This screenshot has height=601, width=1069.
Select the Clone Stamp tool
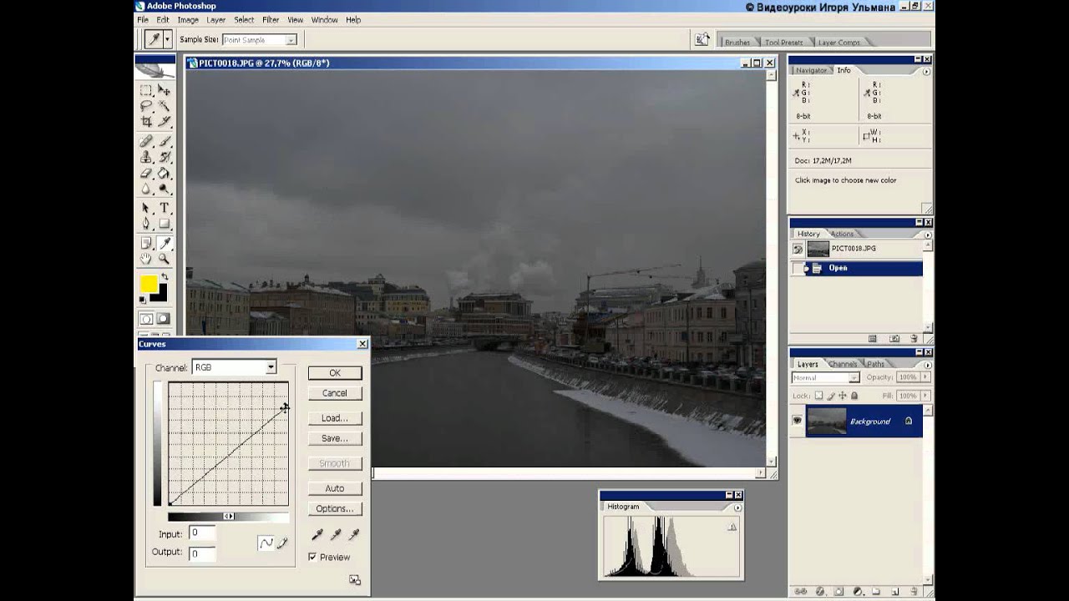[x=146, y=157]
